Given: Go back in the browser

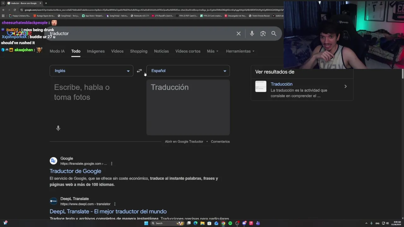Looking at the screenshot, I should pos(3,10).
